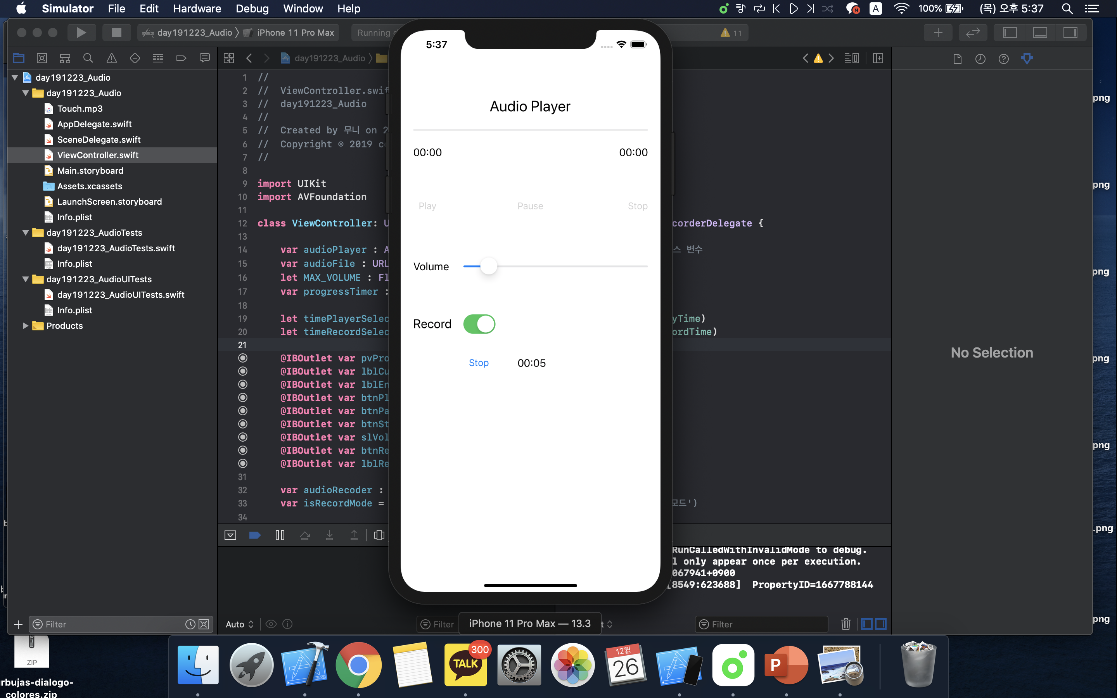Tap the blue Stop recording button
1117x698 pixels.
click(x=479, y=363)
